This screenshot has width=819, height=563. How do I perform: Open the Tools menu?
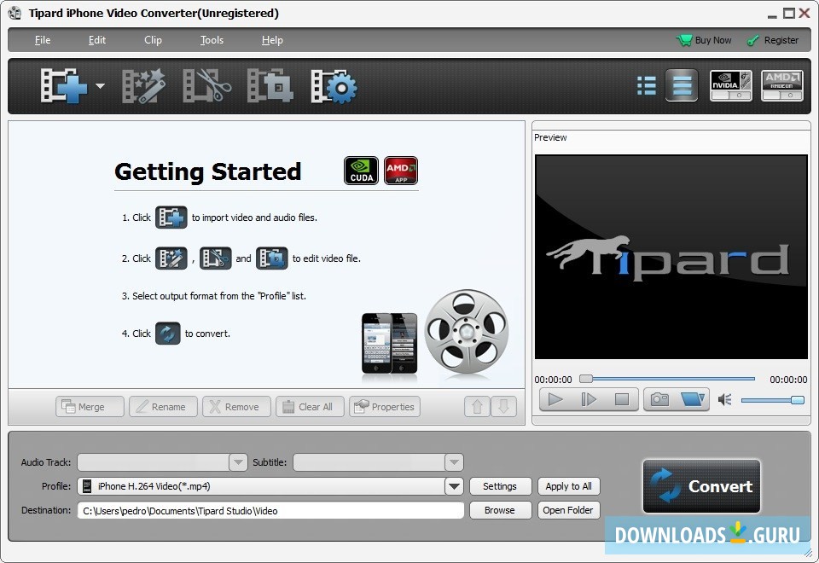[212, 40]
